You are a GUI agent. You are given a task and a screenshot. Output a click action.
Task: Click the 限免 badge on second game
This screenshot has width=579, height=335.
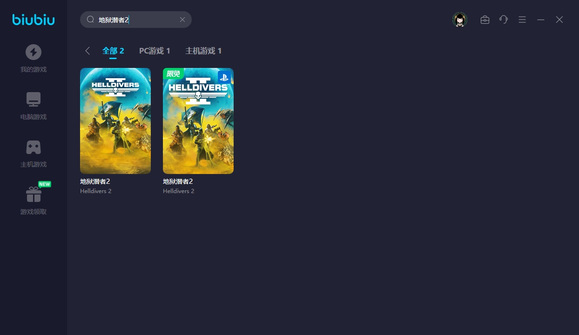click(173, 74)
